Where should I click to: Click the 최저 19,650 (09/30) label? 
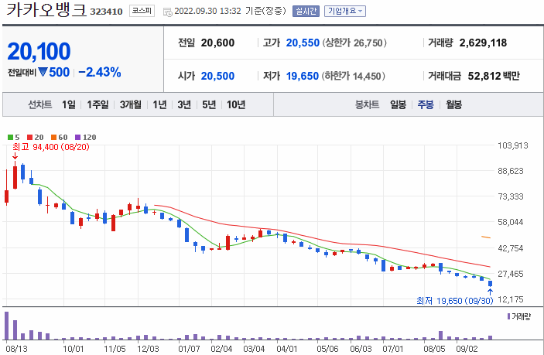click(454, 301)
